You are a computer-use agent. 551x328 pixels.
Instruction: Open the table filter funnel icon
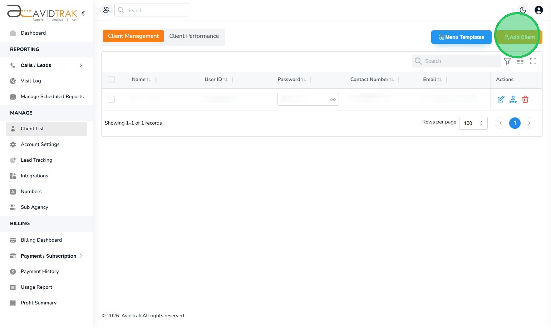coord(507,61)
